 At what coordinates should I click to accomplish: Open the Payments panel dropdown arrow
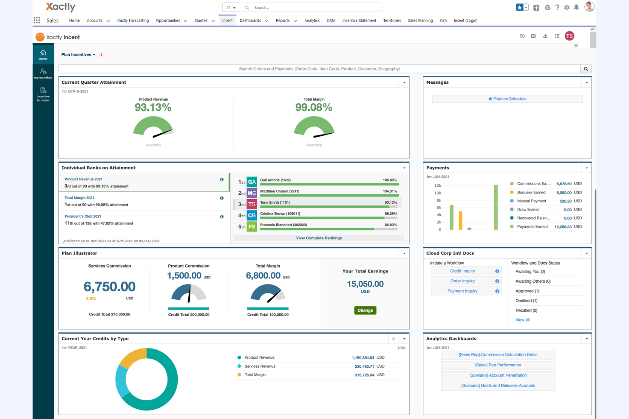(x=586, y=168)
